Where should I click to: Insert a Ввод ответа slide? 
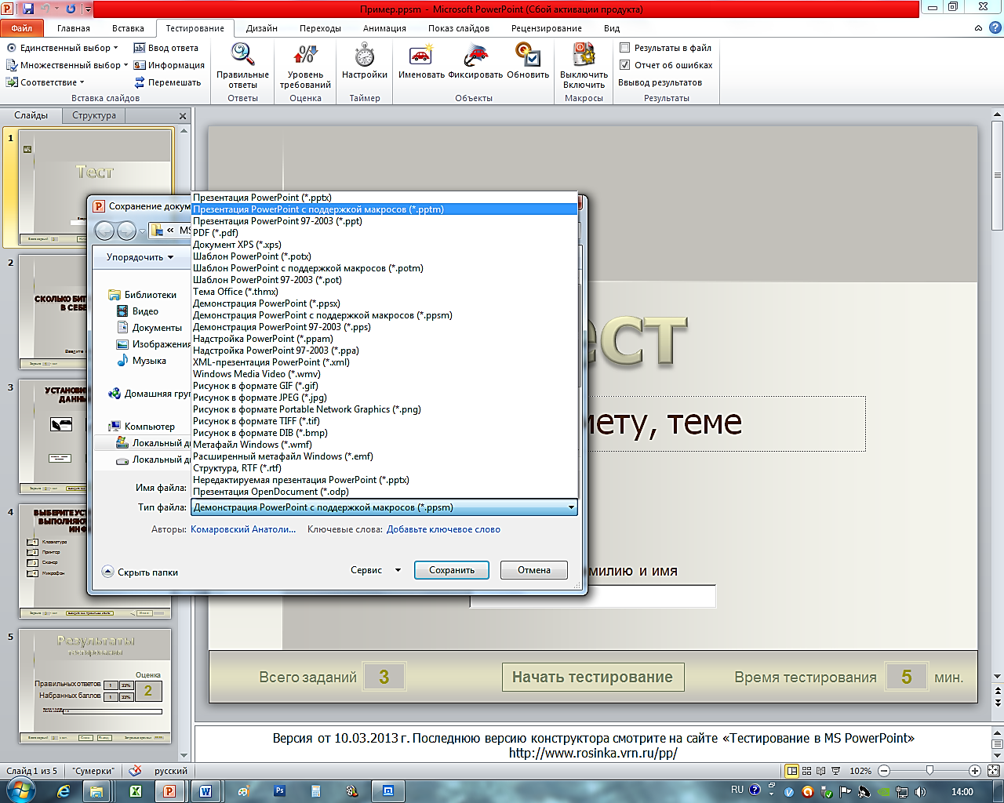pos(166,48)
